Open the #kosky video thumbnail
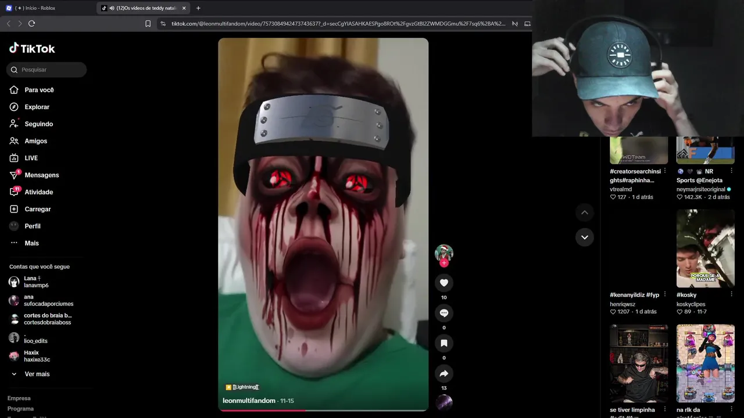The image size is (744, 418). [x=706, y=248]
